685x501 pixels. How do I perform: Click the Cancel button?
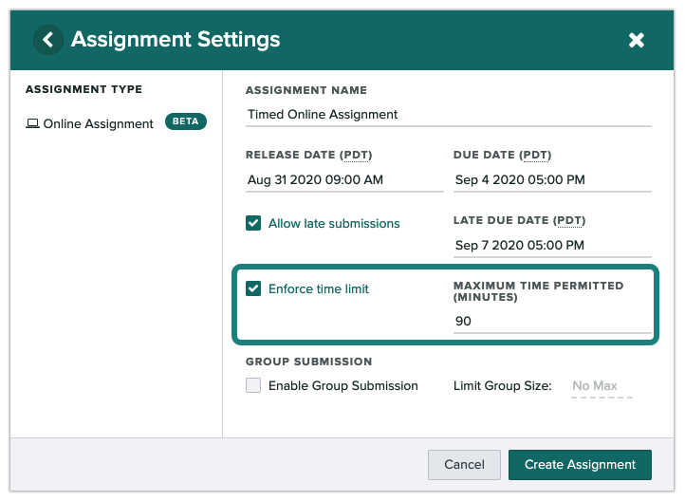464,465
